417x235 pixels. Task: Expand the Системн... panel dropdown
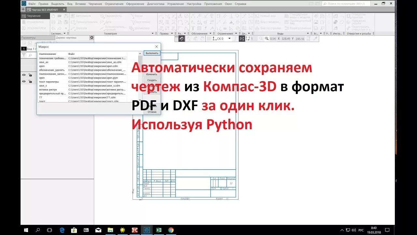(x=64, y=33)
